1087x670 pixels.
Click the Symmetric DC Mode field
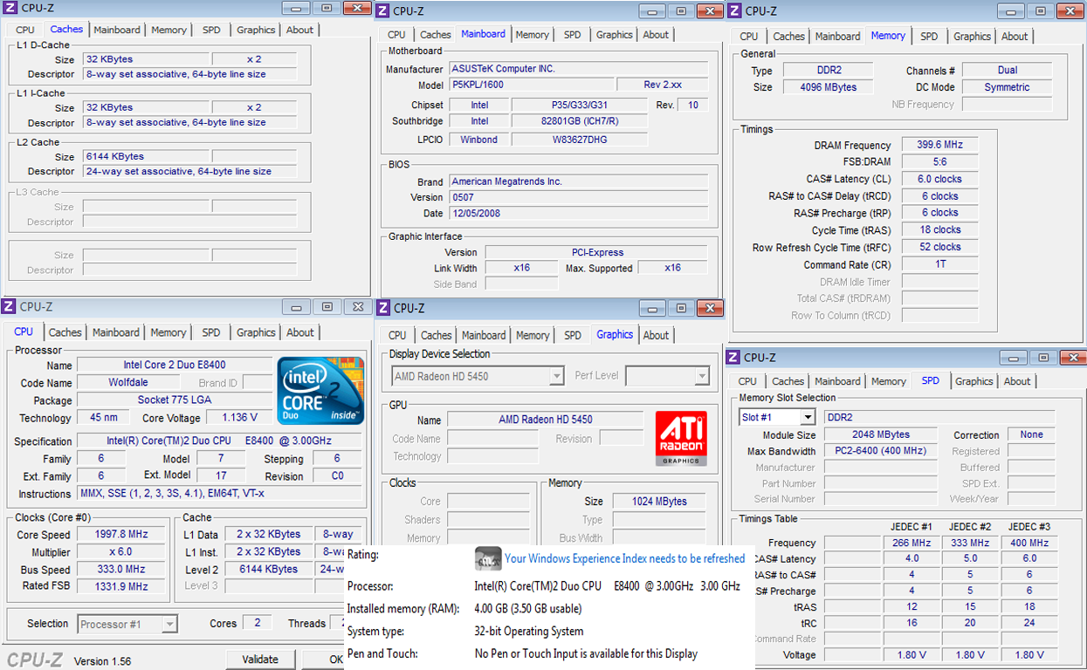pos(1007,87)
